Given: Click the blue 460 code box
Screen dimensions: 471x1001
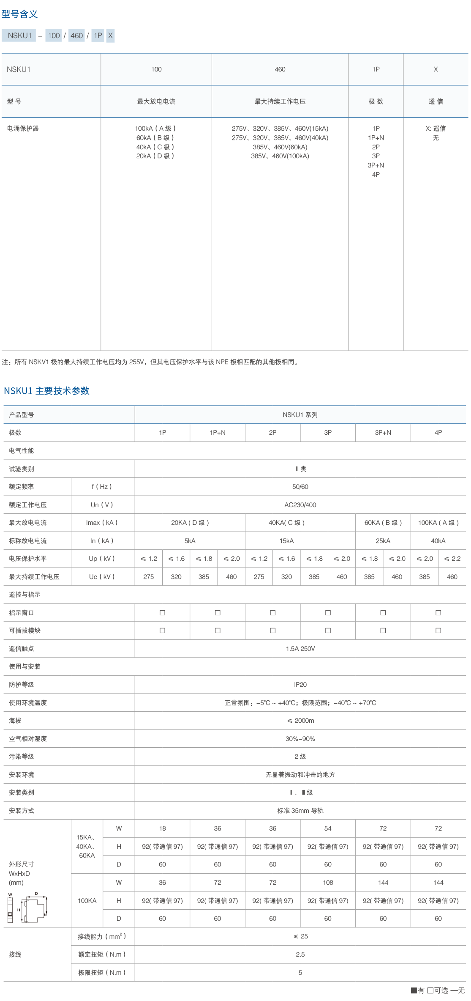Looking at the screenshot, I should click(x=76, y=36).
